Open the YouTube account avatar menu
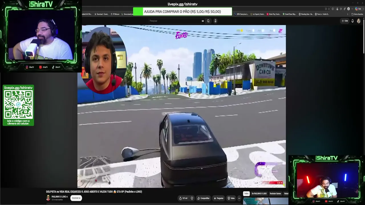The width and height of the screenshot is (365, 205). [x=359, y=21]
